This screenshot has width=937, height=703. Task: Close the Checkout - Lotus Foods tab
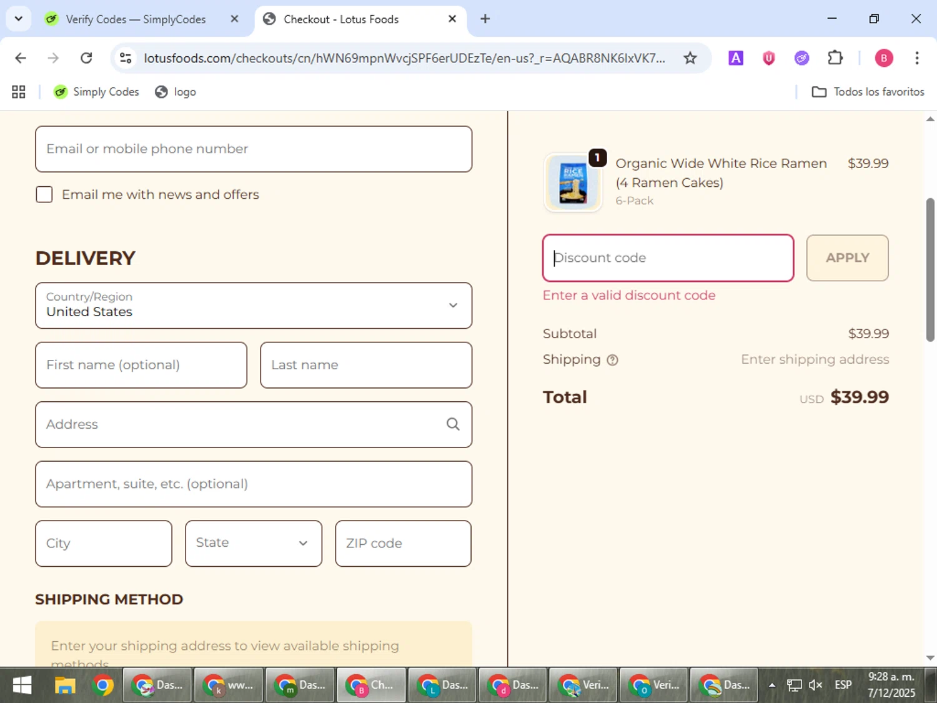pos(452,19)
